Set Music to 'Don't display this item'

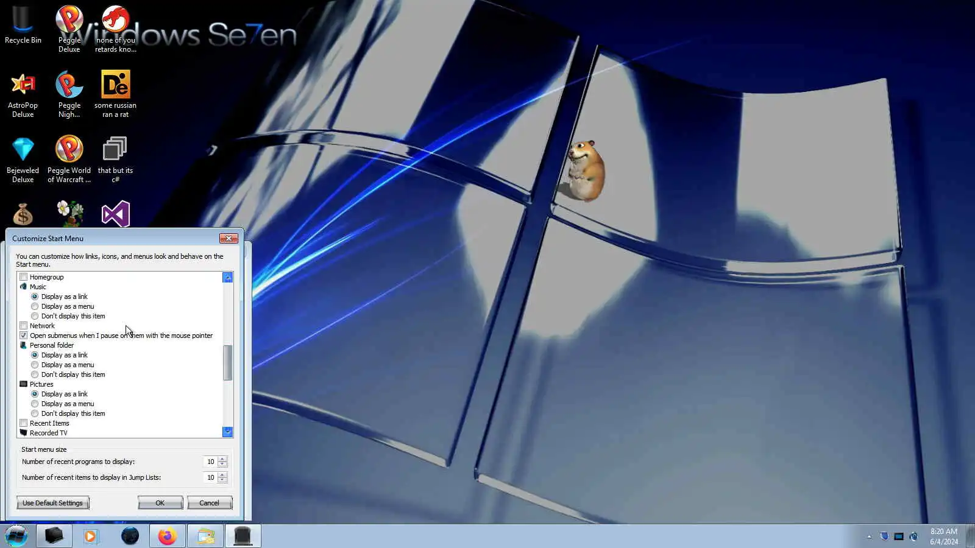tap(35, 316)
